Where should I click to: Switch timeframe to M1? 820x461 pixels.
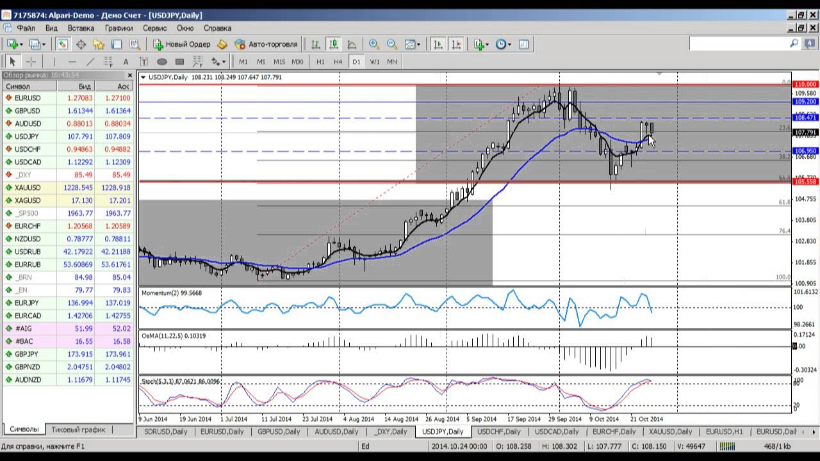(243, 61)
